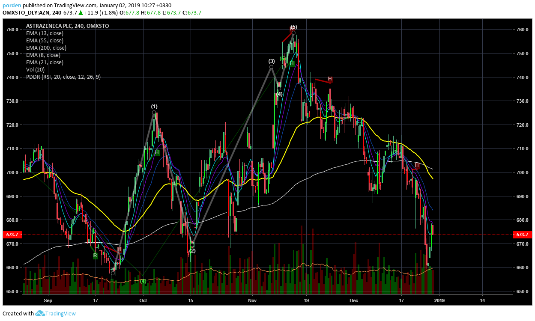
Task: Click the +11.9 (+1.8%) change value
Action: coord(102,12)
